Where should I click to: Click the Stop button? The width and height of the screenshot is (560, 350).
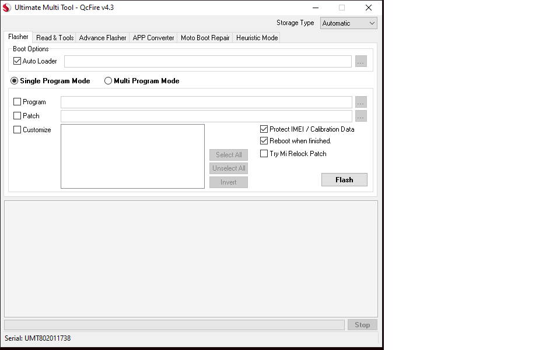(x=362, y=325)
